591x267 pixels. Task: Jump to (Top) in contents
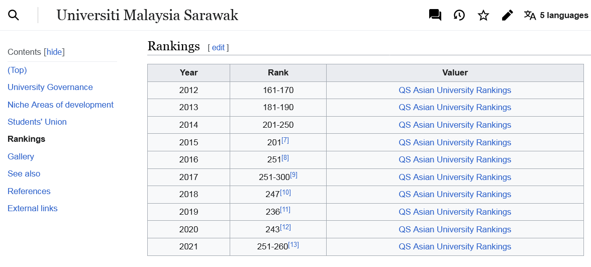pos(17,70)
